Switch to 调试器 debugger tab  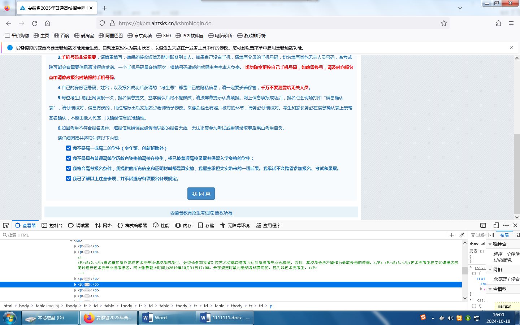point(79,225)
